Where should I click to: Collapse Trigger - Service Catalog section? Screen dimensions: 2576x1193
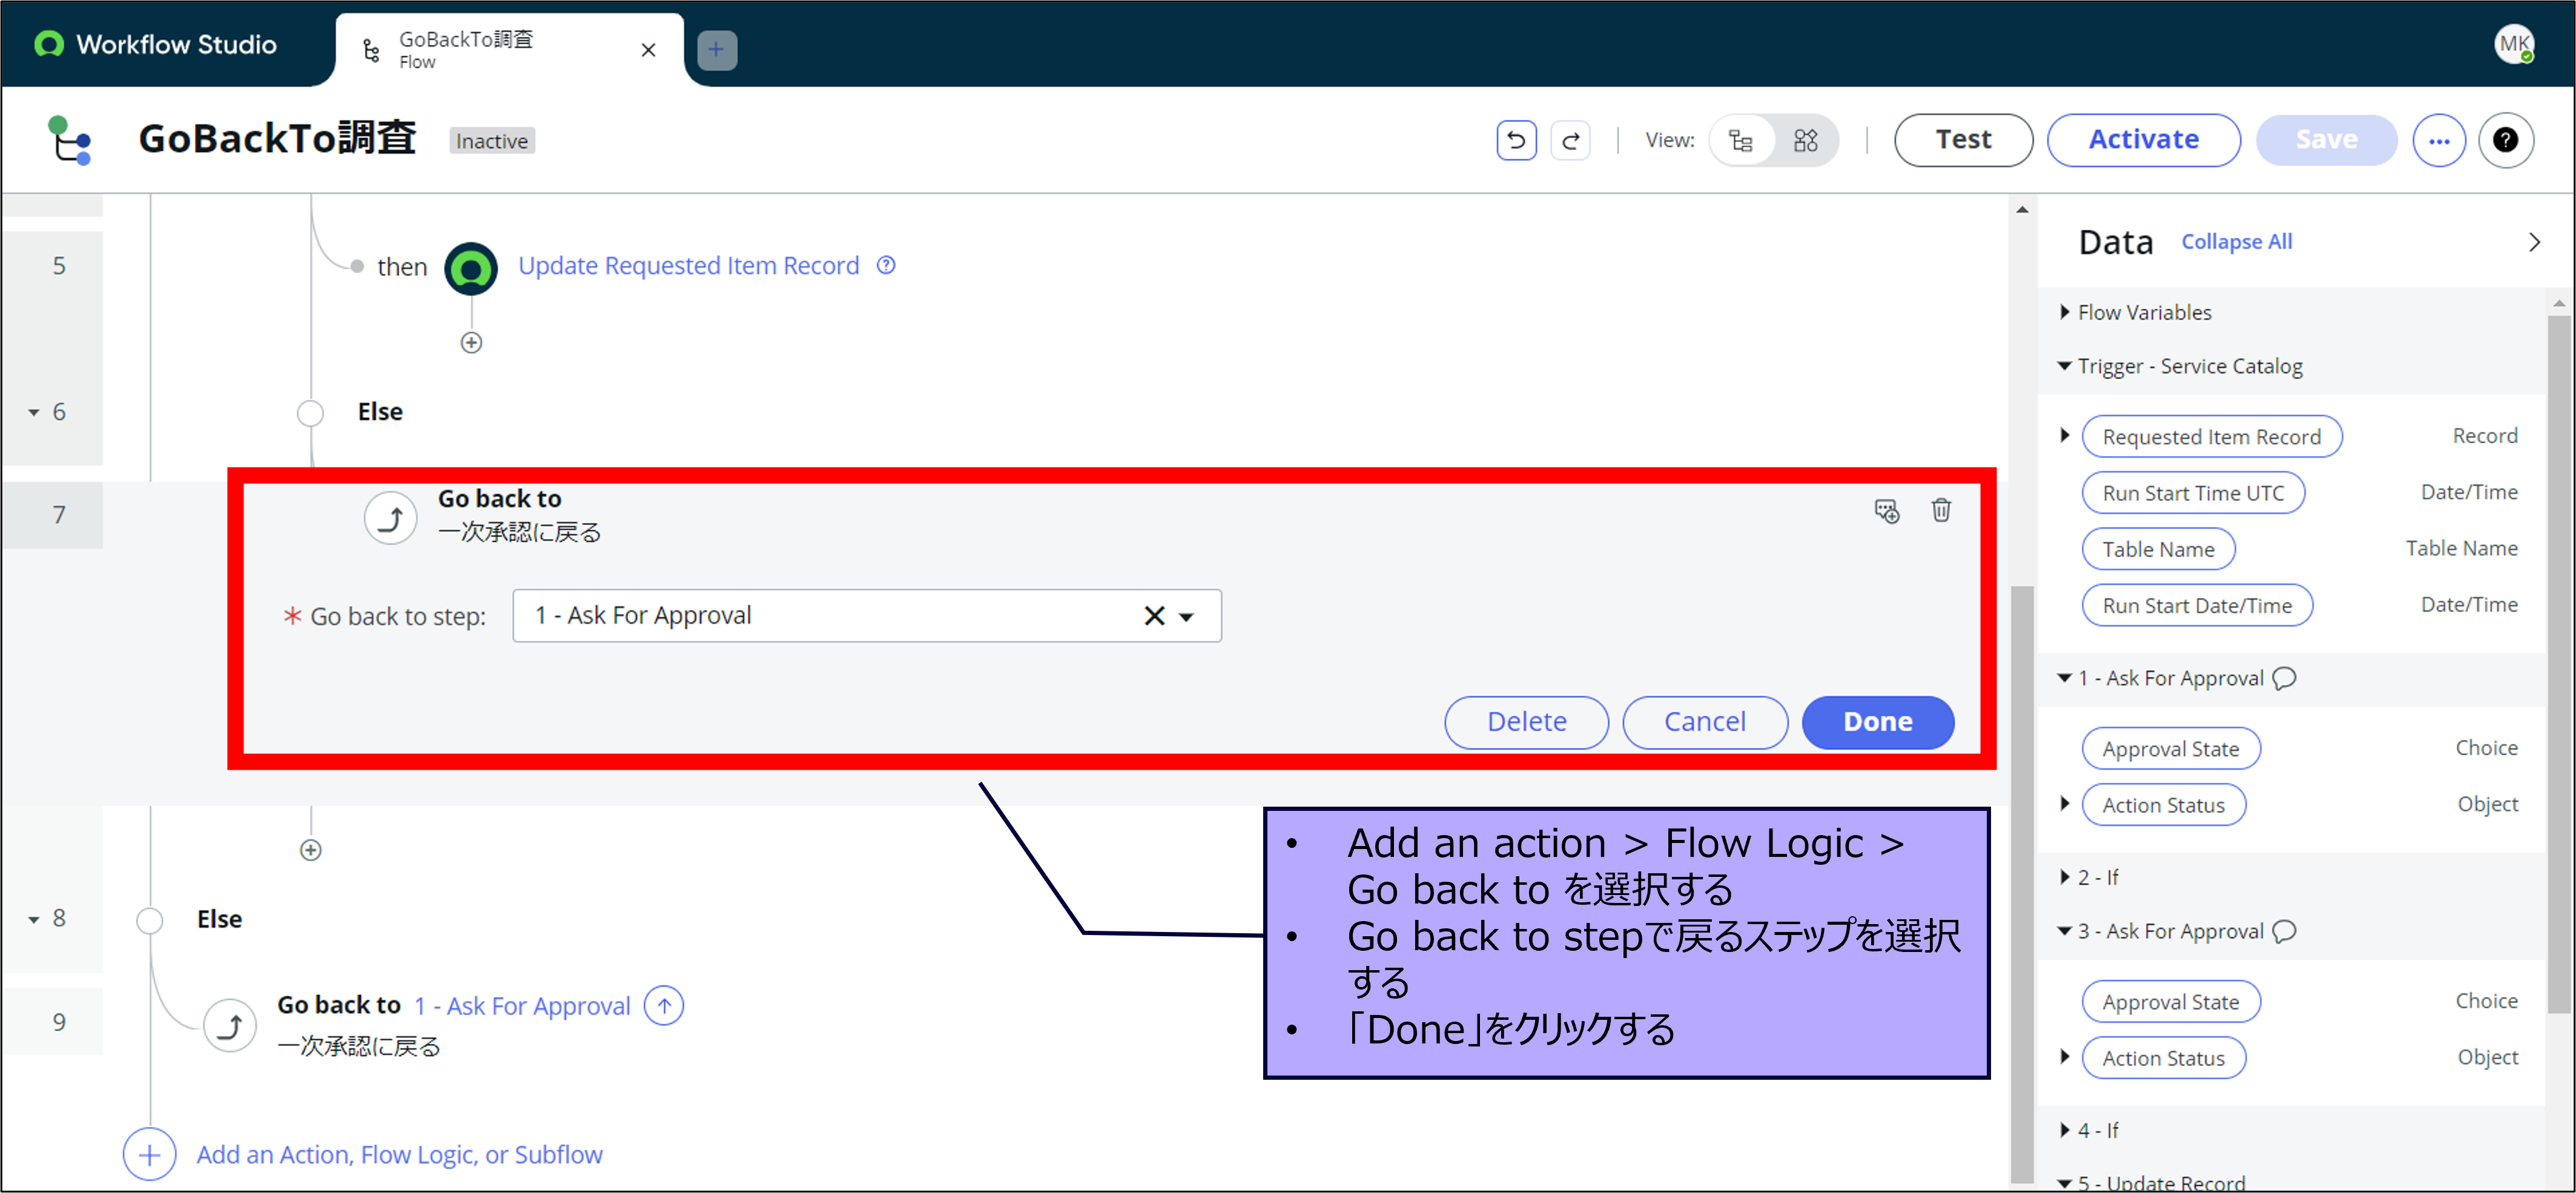pyautogui.click(x=2064, y=366)
